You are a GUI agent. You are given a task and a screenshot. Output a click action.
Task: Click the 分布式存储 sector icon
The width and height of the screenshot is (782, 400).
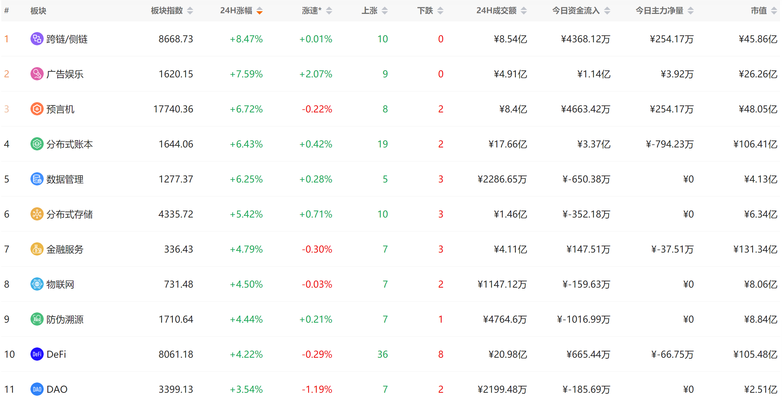tap(37, 214)
